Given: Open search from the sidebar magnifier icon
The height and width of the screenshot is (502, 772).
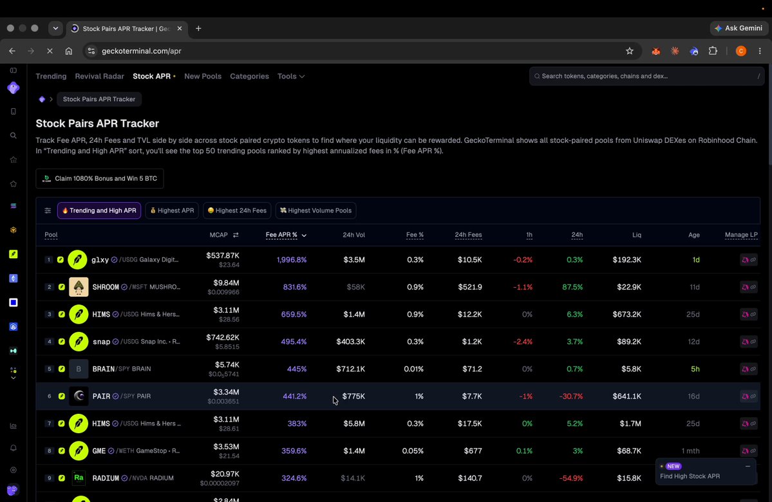Looking at the screenshot, I should pyautogui.click(x=14, y=136).
